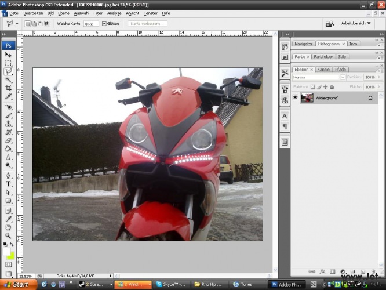
Task: Open the Actions panel play icon
Action: pos(285,57)
